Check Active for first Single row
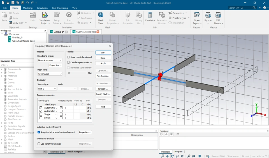The image size is (269, 158). click(x=41, y=114)
